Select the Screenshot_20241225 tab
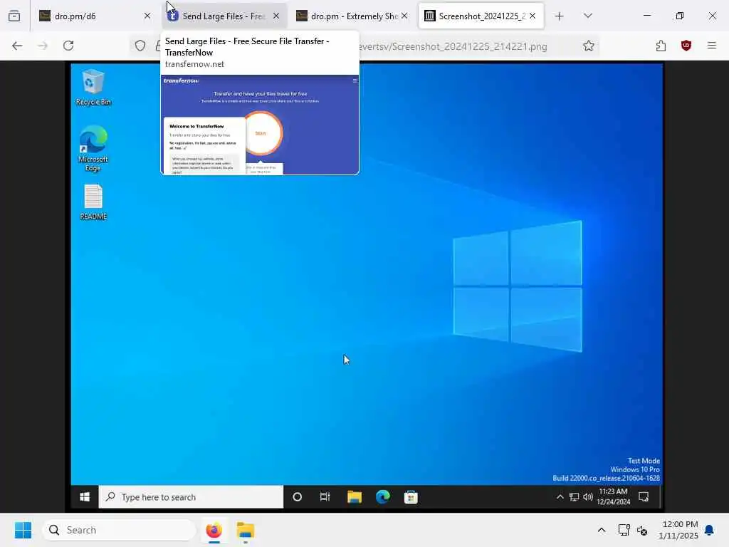The image size is (729, 547). [x=481, y=16]
